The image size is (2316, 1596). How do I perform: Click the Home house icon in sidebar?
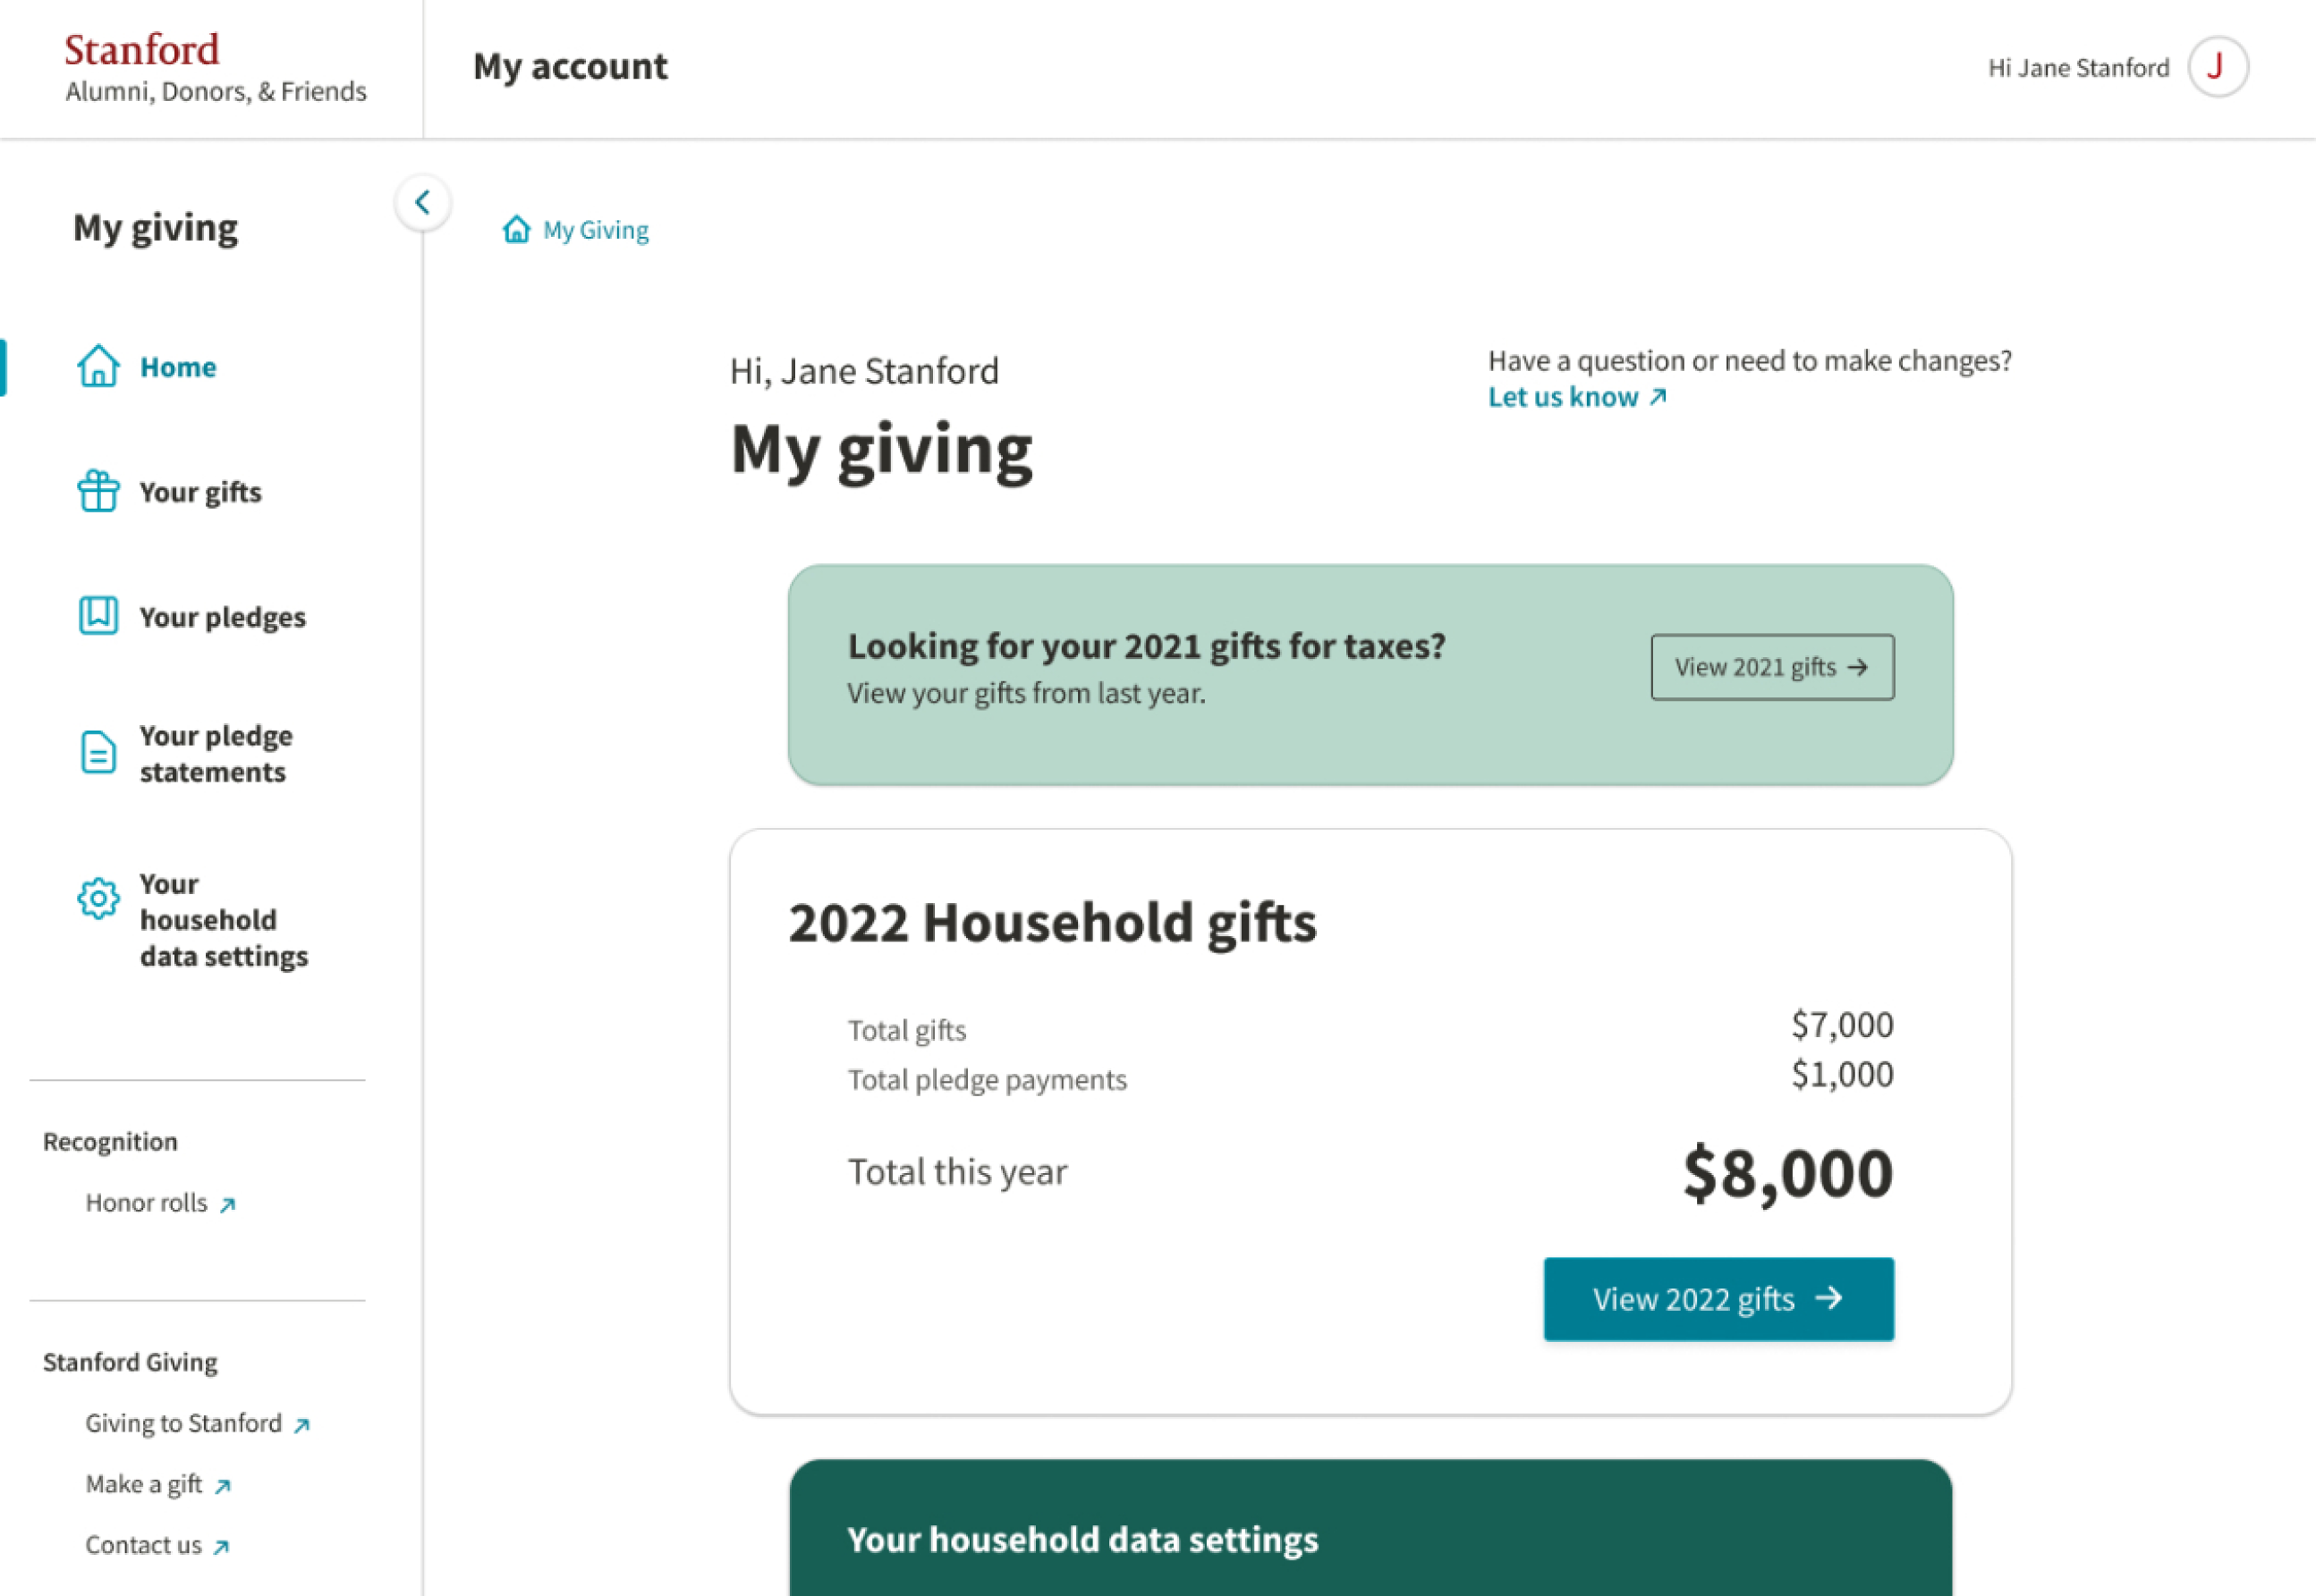[x=98, y=366]
